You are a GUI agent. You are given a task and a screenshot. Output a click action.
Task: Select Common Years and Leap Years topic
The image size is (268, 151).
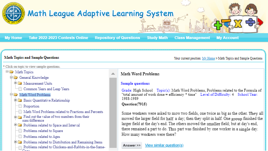coord(46,89)
